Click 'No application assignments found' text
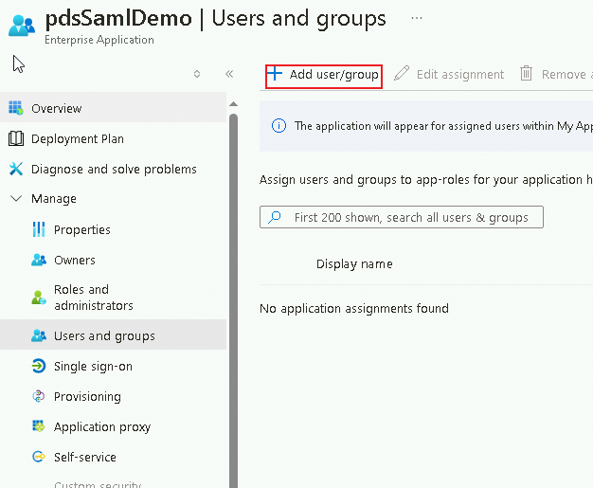The width and height of the screenshot is (593, 488). (x=354, y=308)
